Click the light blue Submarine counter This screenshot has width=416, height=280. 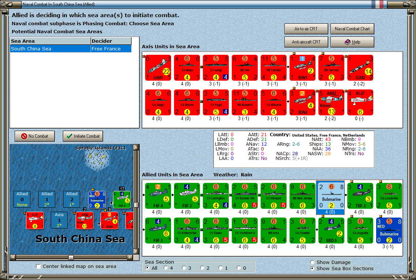coord(331,196)
